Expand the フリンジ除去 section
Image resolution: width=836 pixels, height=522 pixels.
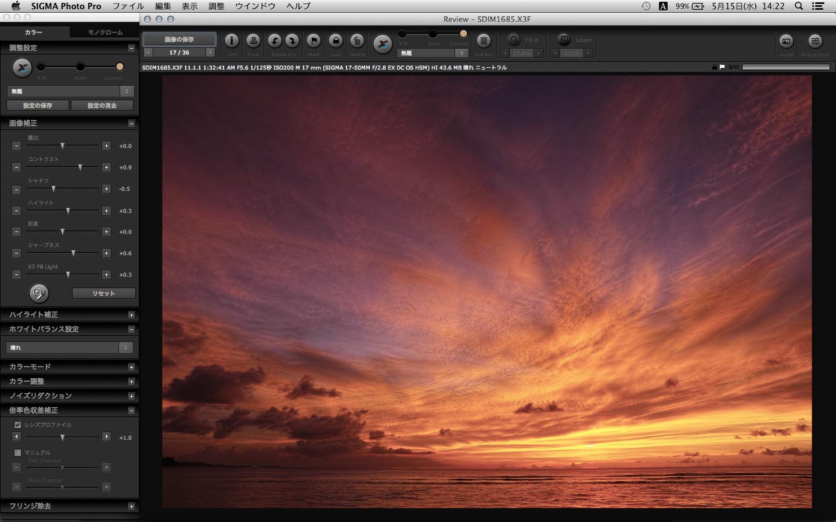pos(131,506)
